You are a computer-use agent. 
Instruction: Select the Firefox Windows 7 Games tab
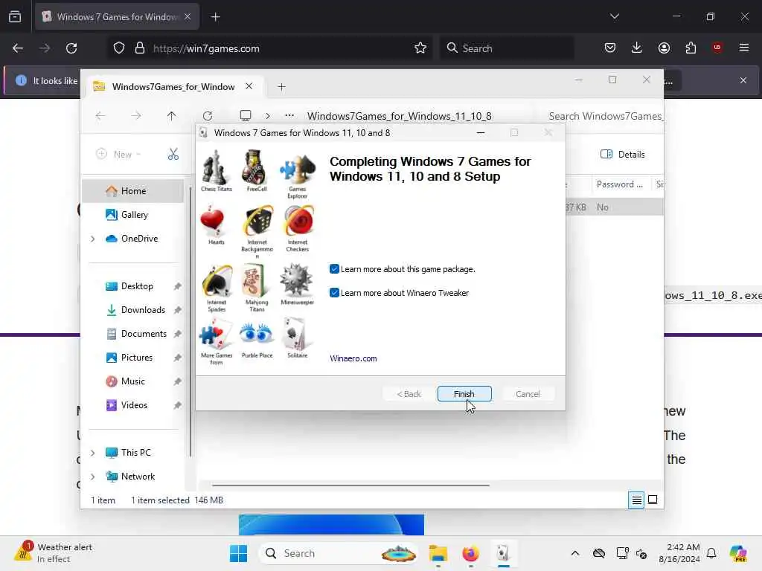point(117,17)
